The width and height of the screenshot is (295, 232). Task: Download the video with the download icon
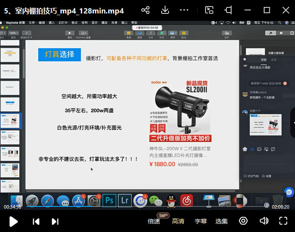pyautogui.click(x=165, y=10)
